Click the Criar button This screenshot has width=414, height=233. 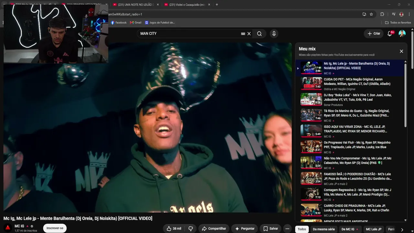(374, 34)
